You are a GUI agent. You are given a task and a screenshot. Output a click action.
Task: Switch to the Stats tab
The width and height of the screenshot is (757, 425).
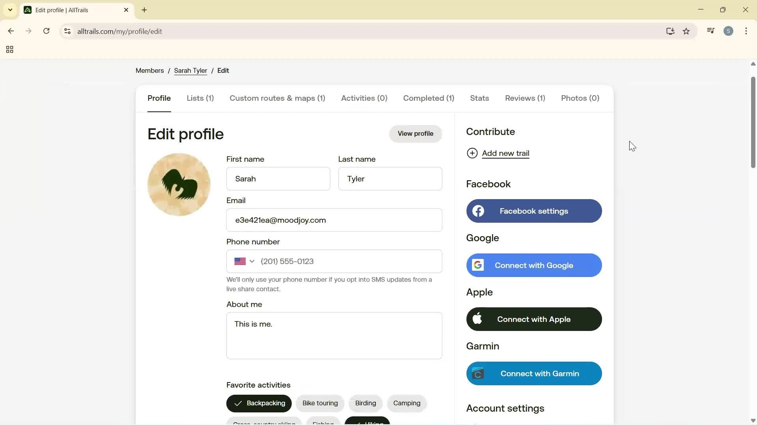[479, 98]
